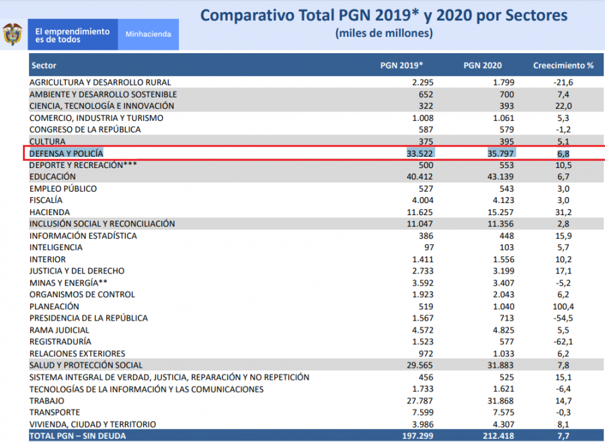Select 'TECNOLOGÍAS DE LA INFORMACIÓN' row label
This screenshot has height=443, width=605.
147,389
